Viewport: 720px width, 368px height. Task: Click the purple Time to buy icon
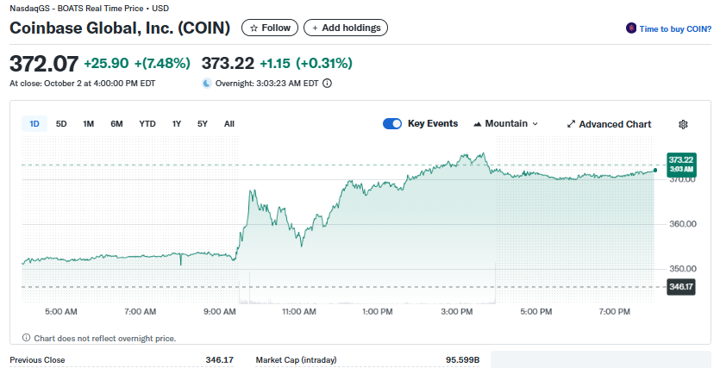click(631, 28)
